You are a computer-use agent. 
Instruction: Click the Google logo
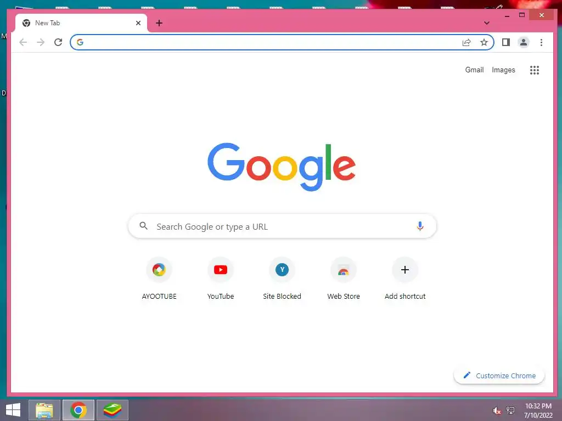[x=282, y=167]
